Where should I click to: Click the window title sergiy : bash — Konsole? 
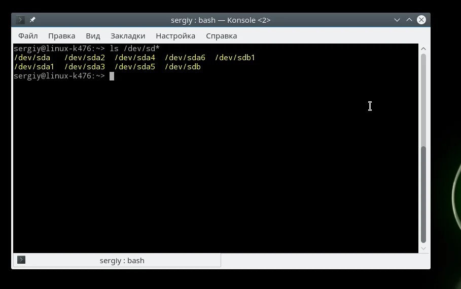[221, 20]
